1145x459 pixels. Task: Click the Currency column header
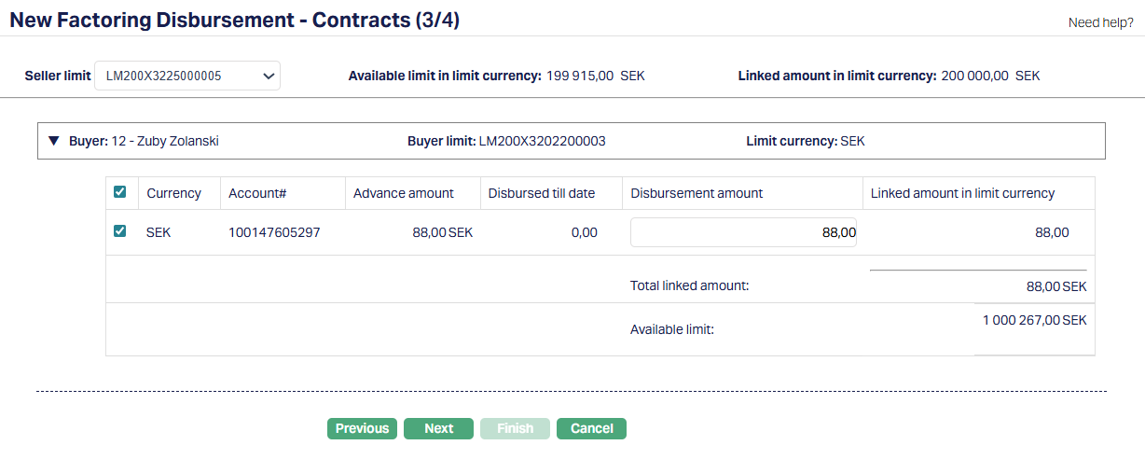click(x=173, y=193)
